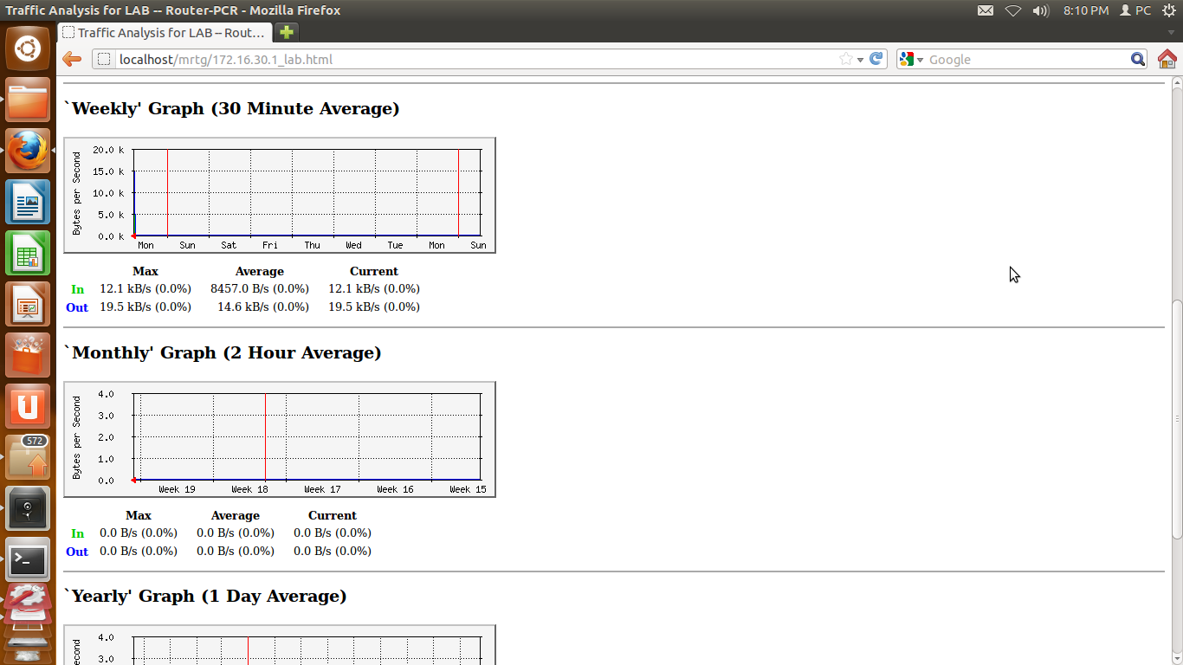This screenshot has height=665, width=1183.
Task: Reload the page with the refresh icon
Action: [x=876, y=59]
